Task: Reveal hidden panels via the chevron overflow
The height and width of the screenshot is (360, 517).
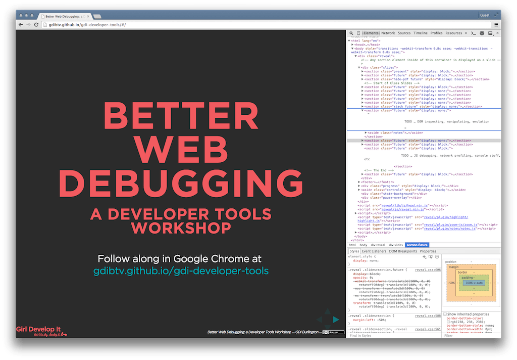Action: point(466,33)
